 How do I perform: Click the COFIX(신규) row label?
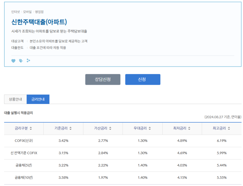(x=24, y=140)
